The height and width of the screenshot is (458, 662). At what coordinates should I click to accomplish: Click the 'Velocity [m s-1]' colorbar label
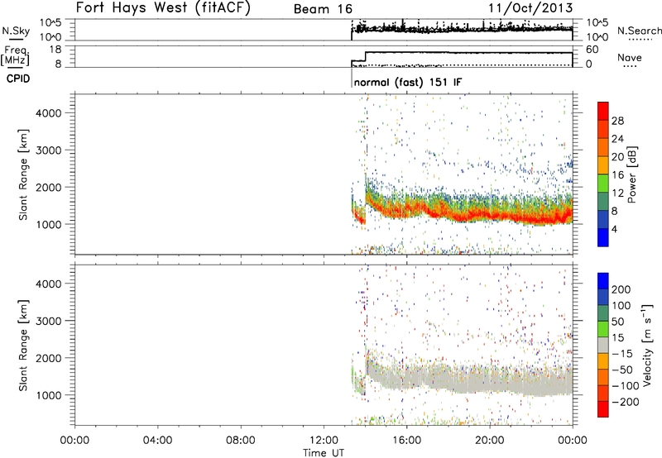(647, 345)
